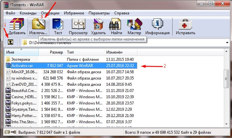The width and height of the screenshot is (232, 138).
Task: Launch the Мастер (Wizard) icon
Action: click(x=134, y=26)
